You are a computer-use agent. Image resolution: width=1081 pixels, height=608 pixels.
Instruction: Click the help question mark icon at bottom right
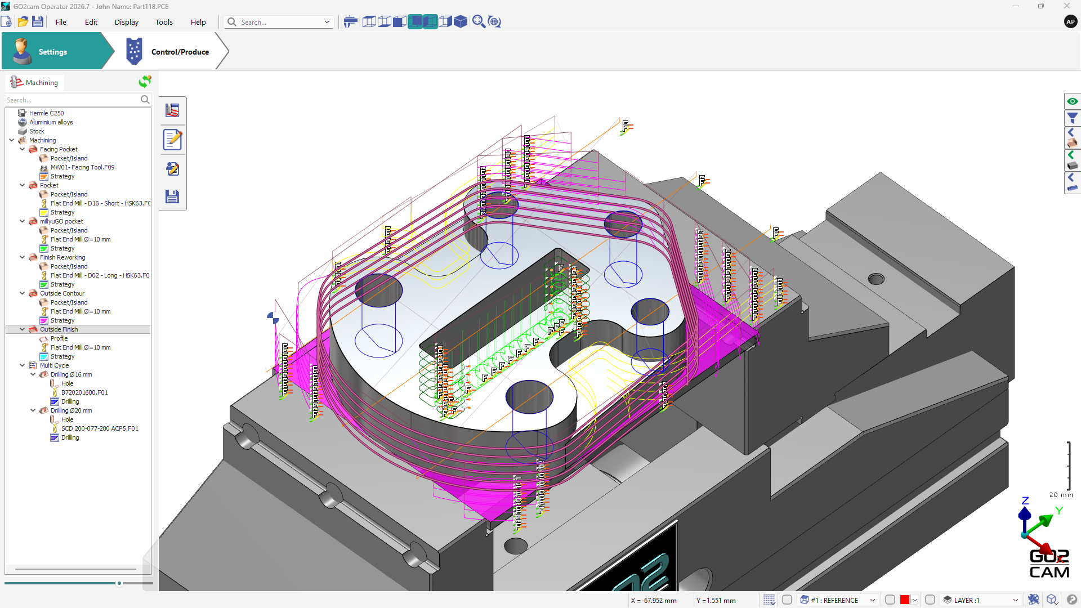click(1071, 600)
